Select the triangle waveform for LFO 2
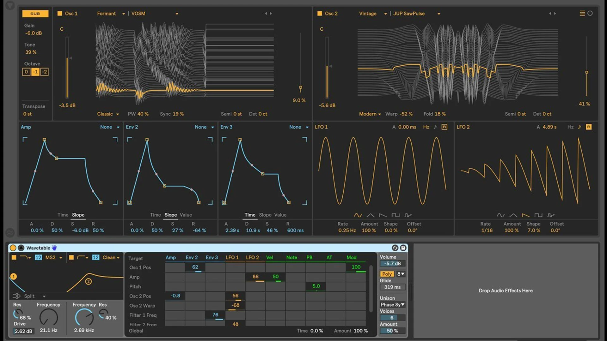 point(513,215)
